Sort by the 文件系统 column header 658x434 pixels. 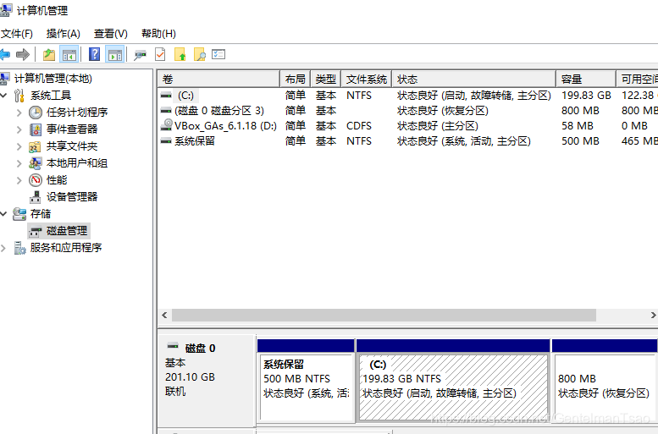coord(367,79)
